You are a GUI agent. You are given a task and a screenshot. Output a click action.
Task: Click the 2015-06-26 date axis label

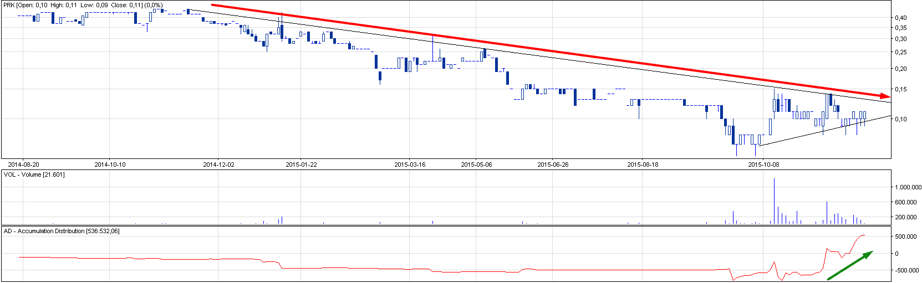pyautogui.click(x=553, y=164)
